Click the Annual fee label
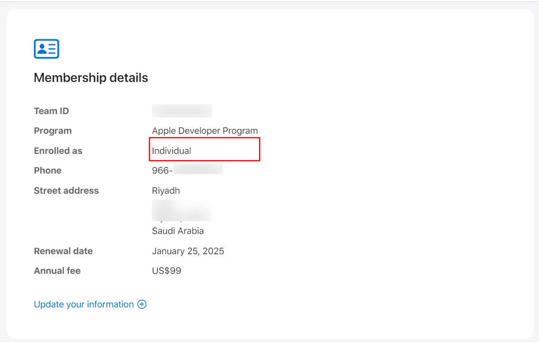Viewport: 539px width, 342px height. (x=57, y=271)
